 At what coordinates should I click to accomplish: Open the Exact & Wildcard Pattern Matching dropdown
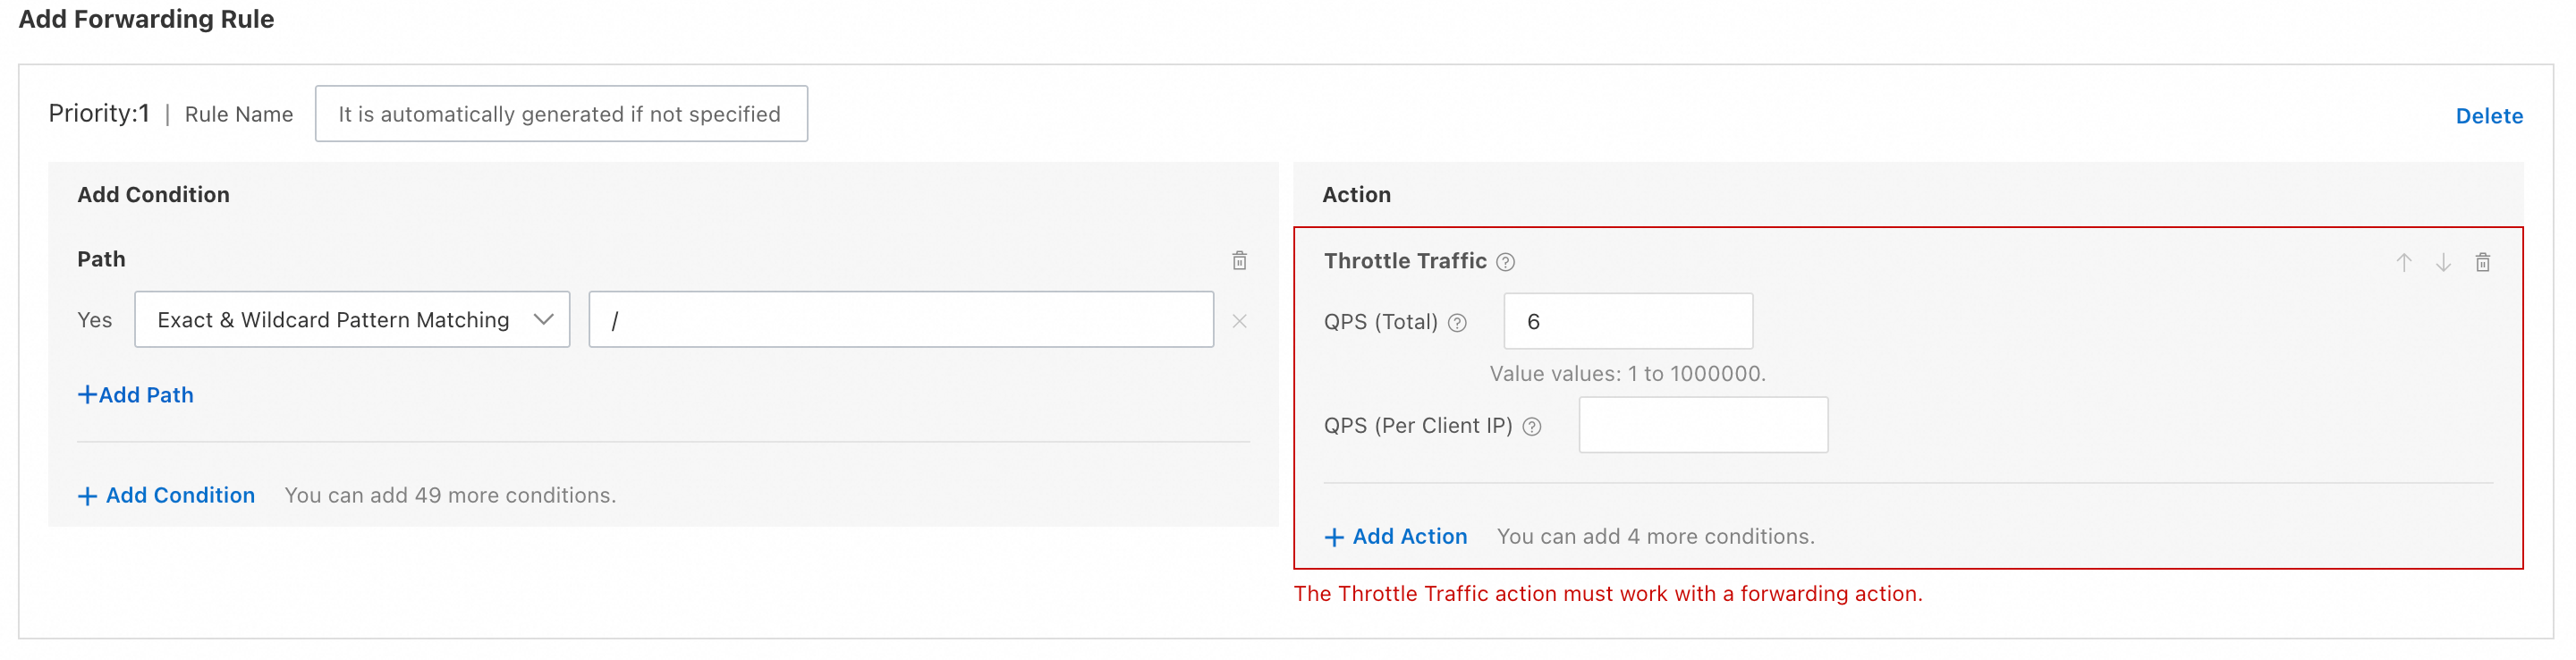(352, 320)
